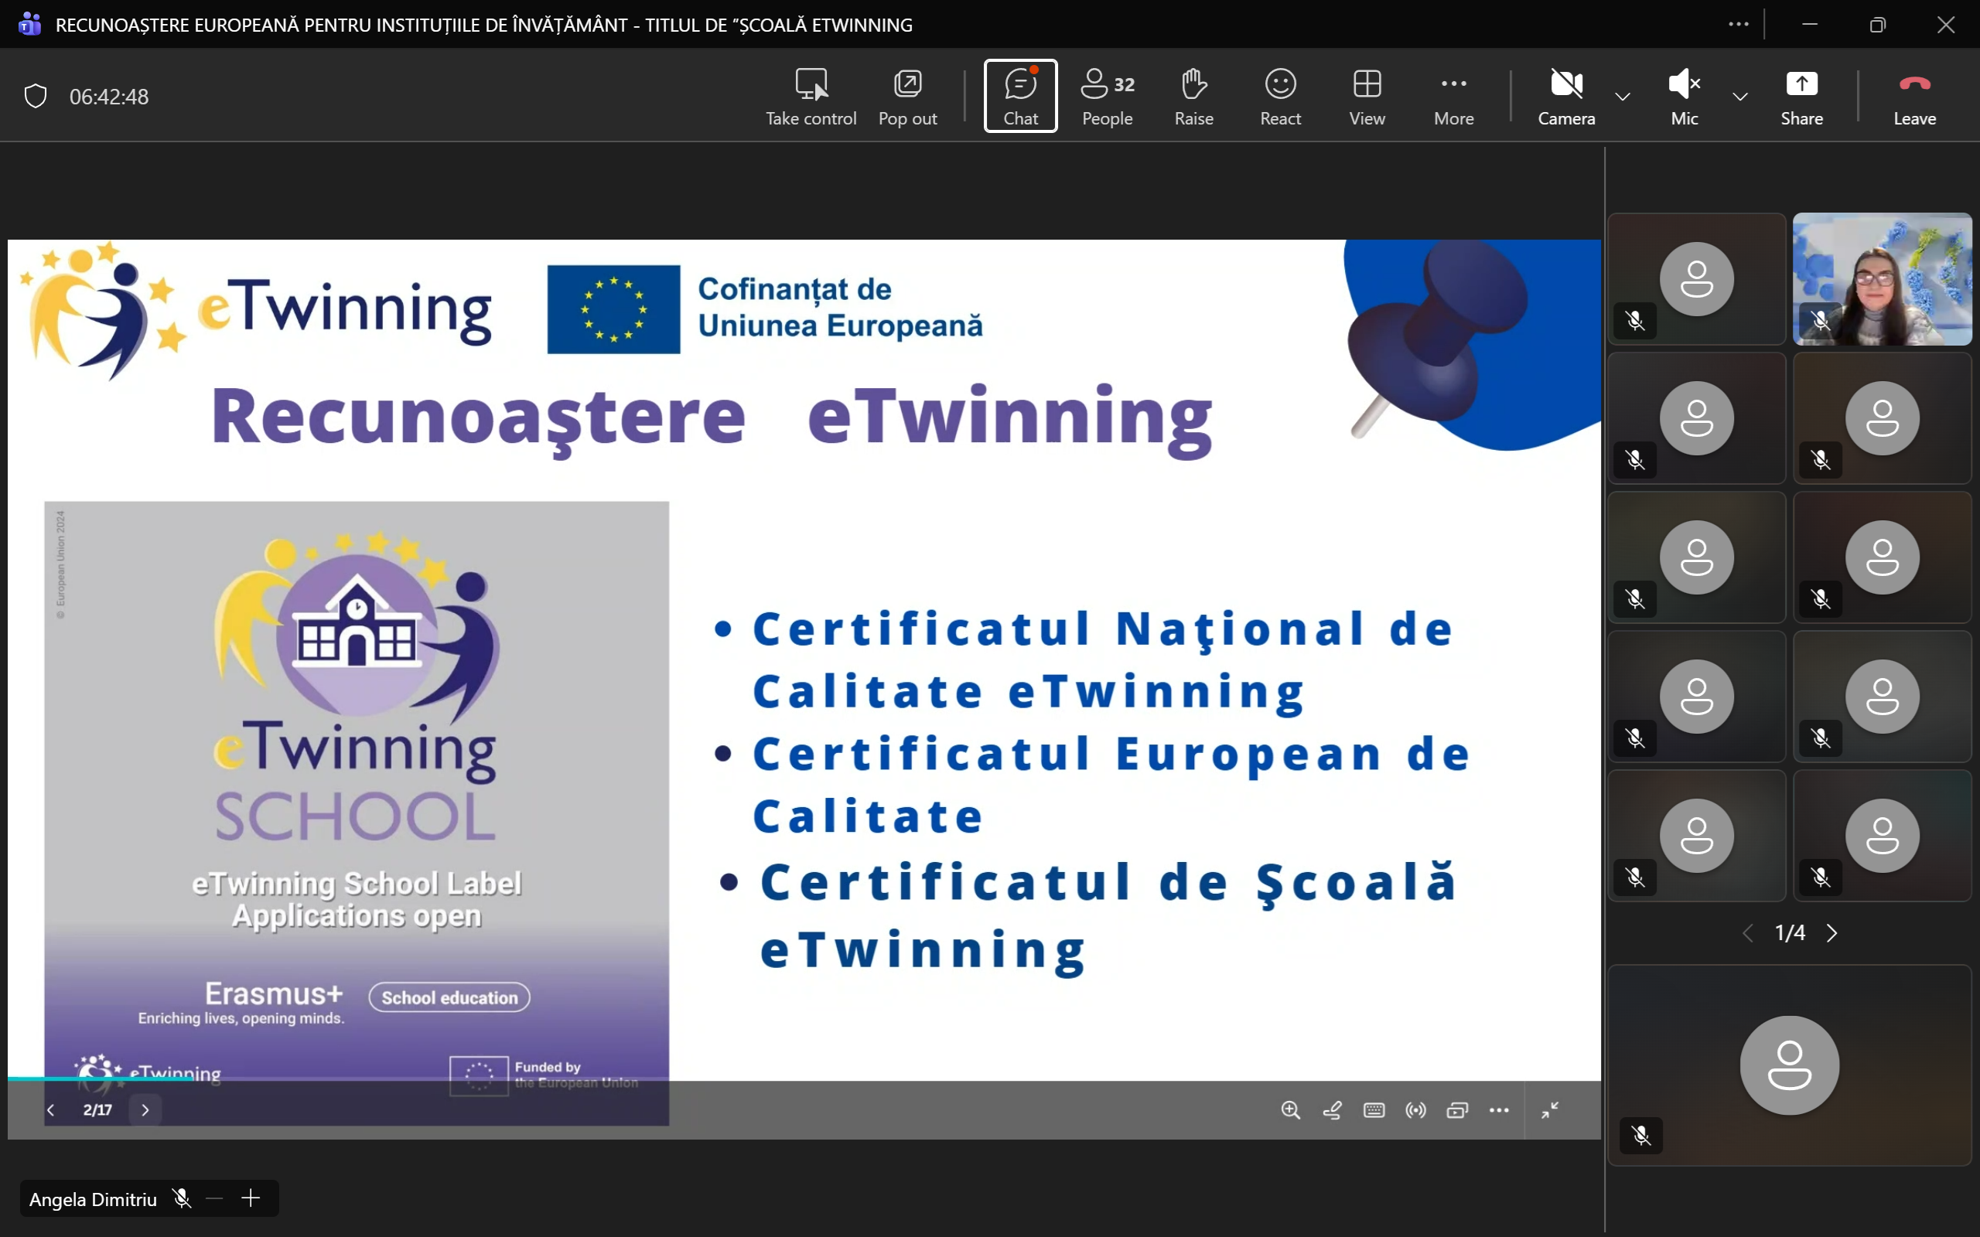Viewport: 1980px width, 1237px height.
Task: Open the View layout menu
Action: click(1367, 96)
